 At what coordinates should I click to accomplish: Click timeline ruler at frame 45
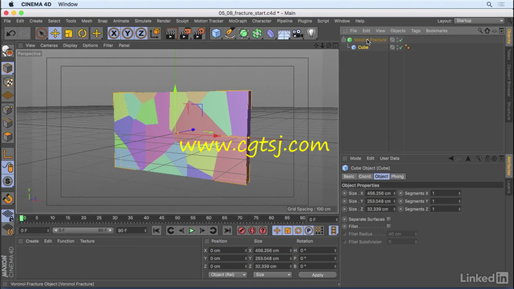coord(162,218)
